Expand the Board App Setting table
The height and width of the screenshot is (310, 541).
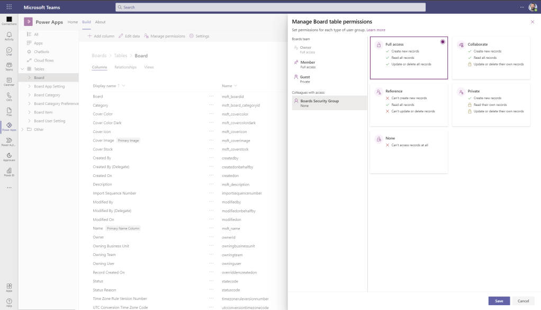pos(30,86)
